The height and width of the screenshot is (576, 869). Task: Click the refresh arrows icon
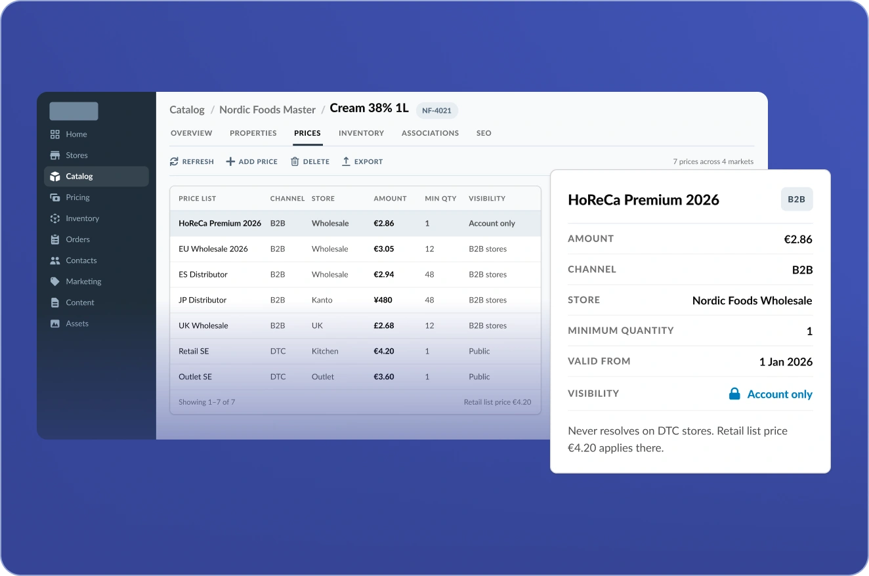pos(174,161)
